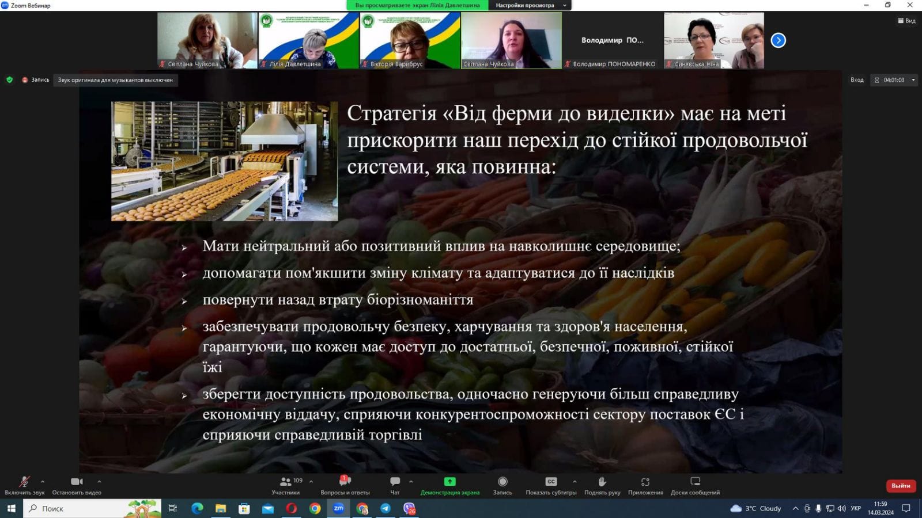Open the Чат chat panel

395,485
